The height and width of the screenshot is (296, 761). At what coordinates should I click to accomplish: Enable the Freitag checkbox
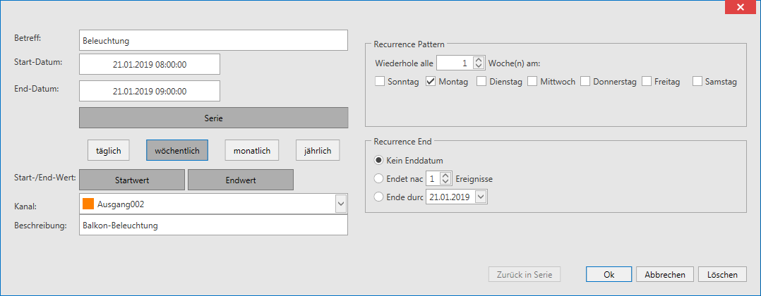pos(647,82)
